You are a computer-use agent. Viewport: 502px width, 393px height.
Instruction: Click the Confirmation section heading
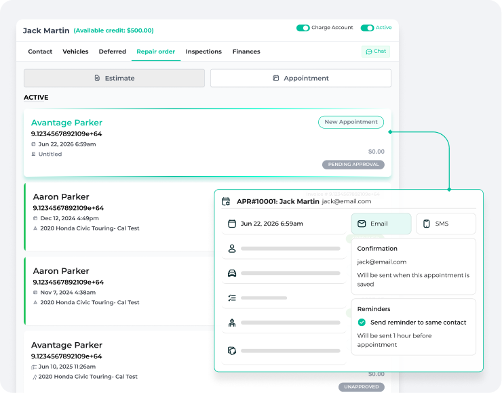377,249
